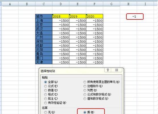Viewport: 158px width, 114px height.
Task: Choose 值和数字格式 radio option
Action: point(85,99)
